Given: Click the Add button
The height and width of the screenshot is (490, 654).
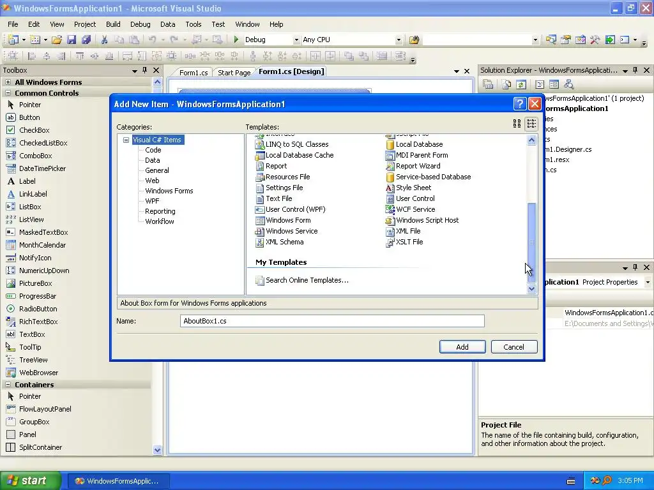Looking at the screenshot, I should (462, 347).
